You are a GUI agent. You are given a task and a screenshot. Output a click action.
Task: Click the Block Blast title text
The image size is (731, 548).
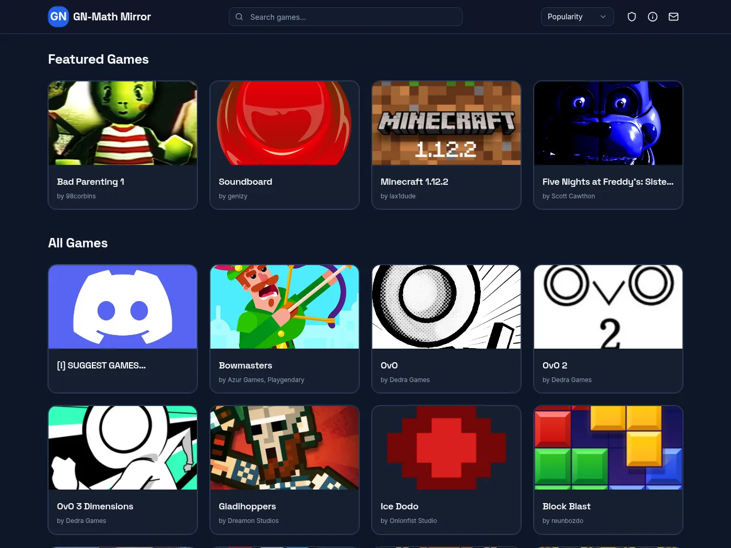[567, 506]
